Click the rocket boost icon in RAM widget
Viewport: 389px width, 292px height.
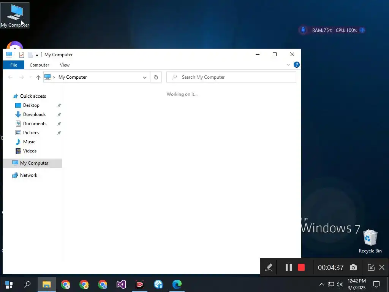303,30
